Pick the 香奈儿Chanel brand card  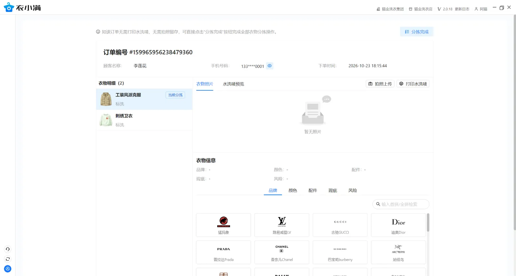pos(282,252)
